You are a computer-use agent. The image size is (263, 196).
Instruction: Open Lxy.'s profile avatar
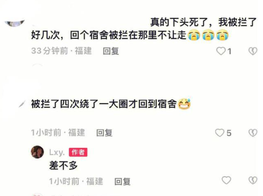pyautogui.click(x=37, y=152)
